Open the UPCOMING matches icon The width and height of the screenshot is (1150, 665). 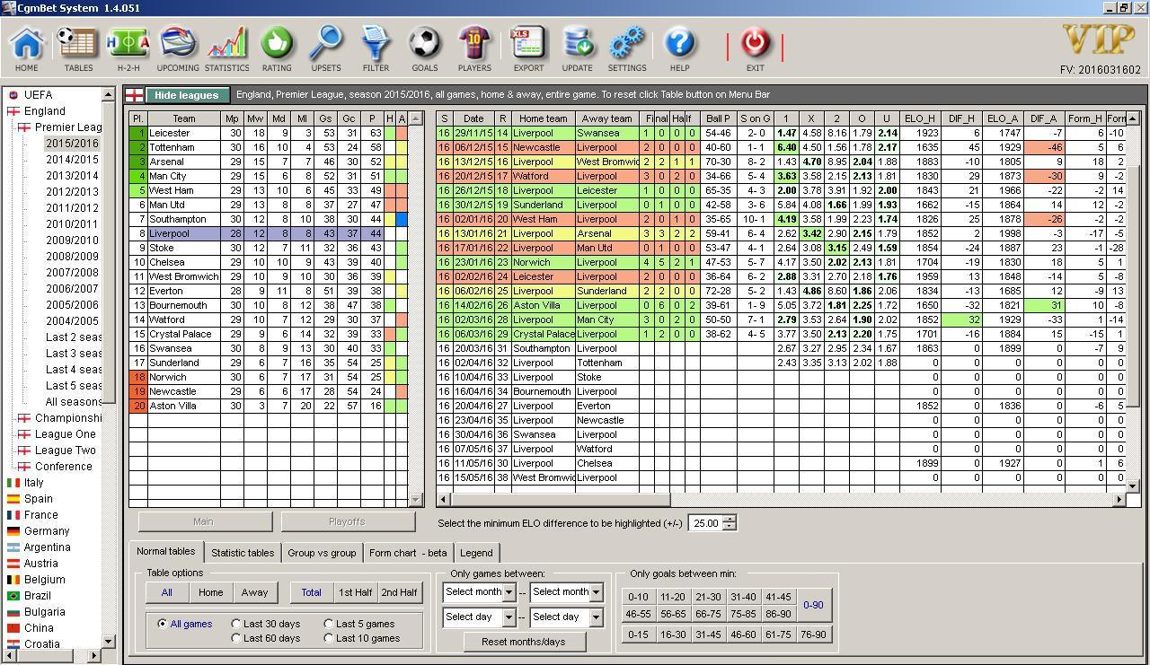point(178,48)
